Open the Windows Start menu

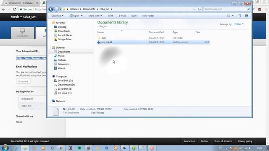[x=5, y=148]
